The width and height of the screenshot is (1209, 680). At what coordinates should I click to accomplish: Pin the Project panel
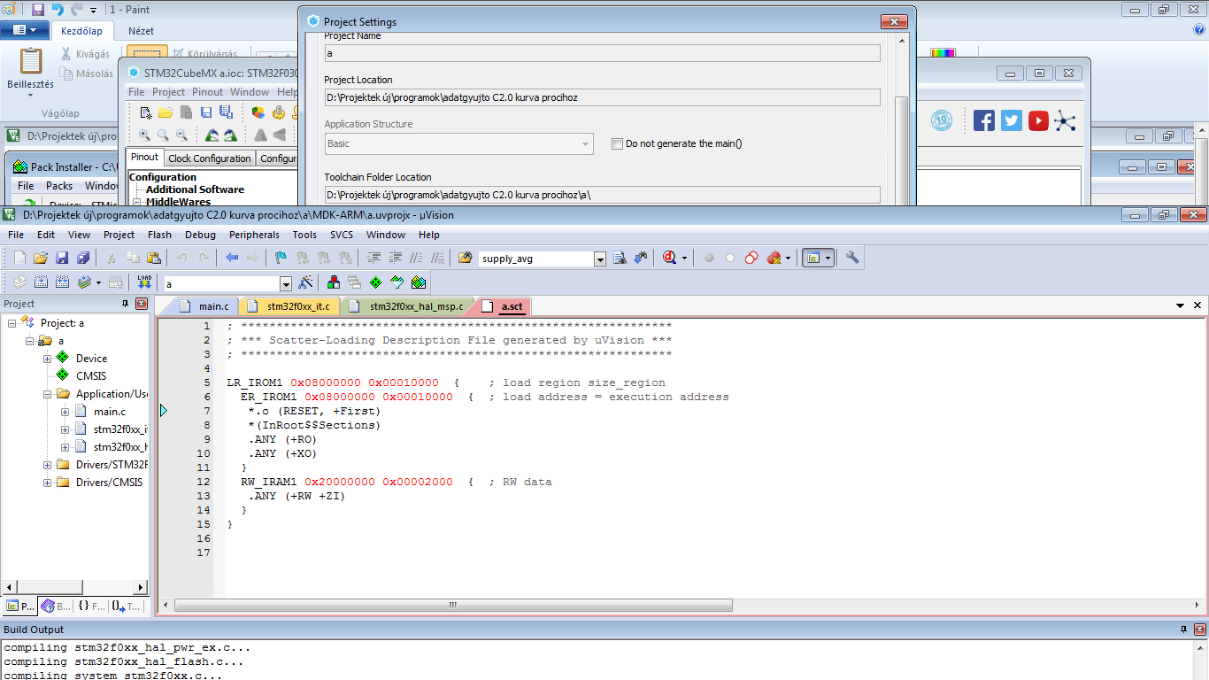(x=125, y=304)
